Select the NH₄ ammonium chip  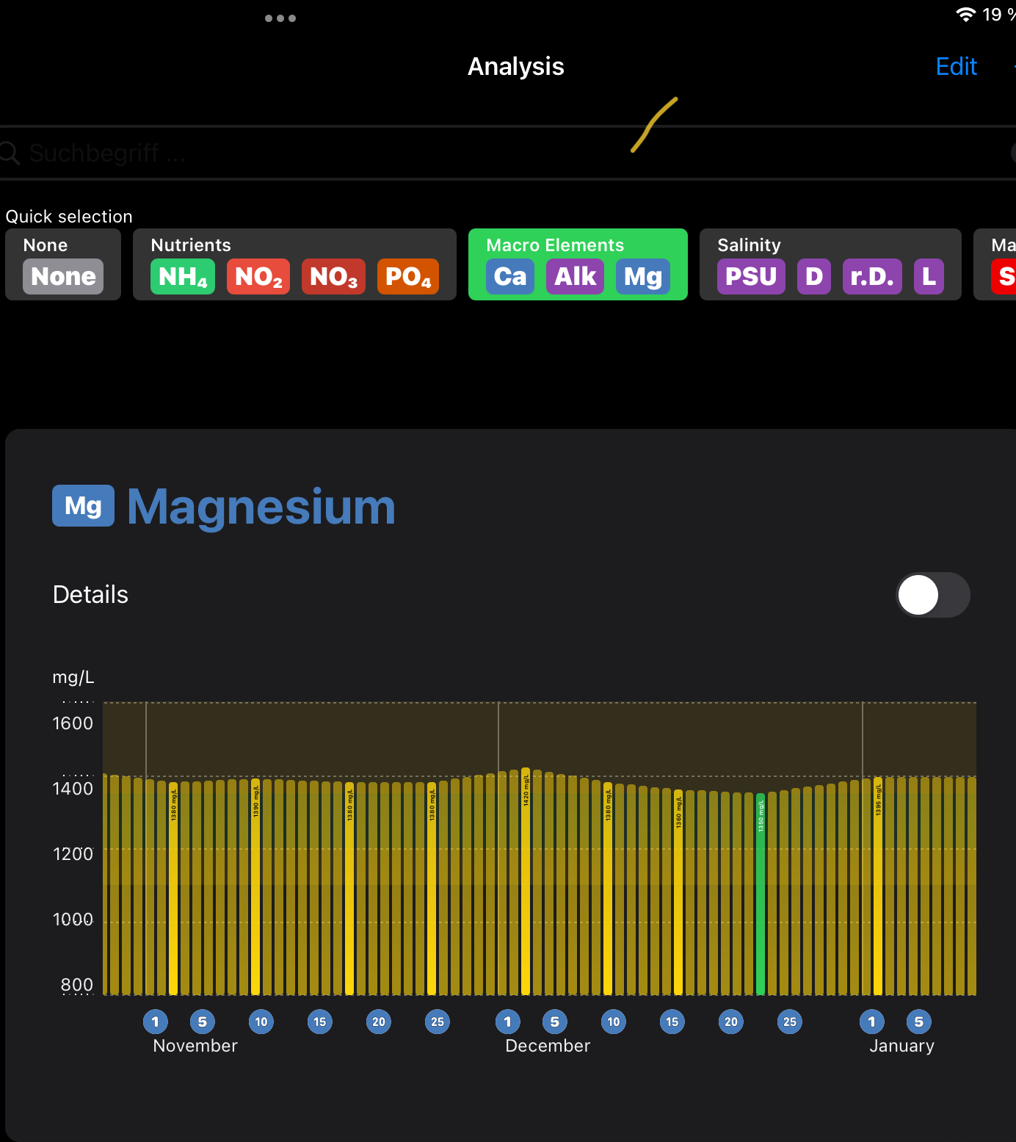(x=183, y=277)
